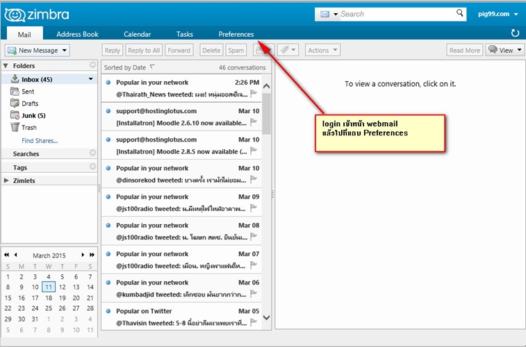The height and width of the screenshot is (347, 526).
Task: Open the New Message dropdown arrow
Action: coord(65,51)
